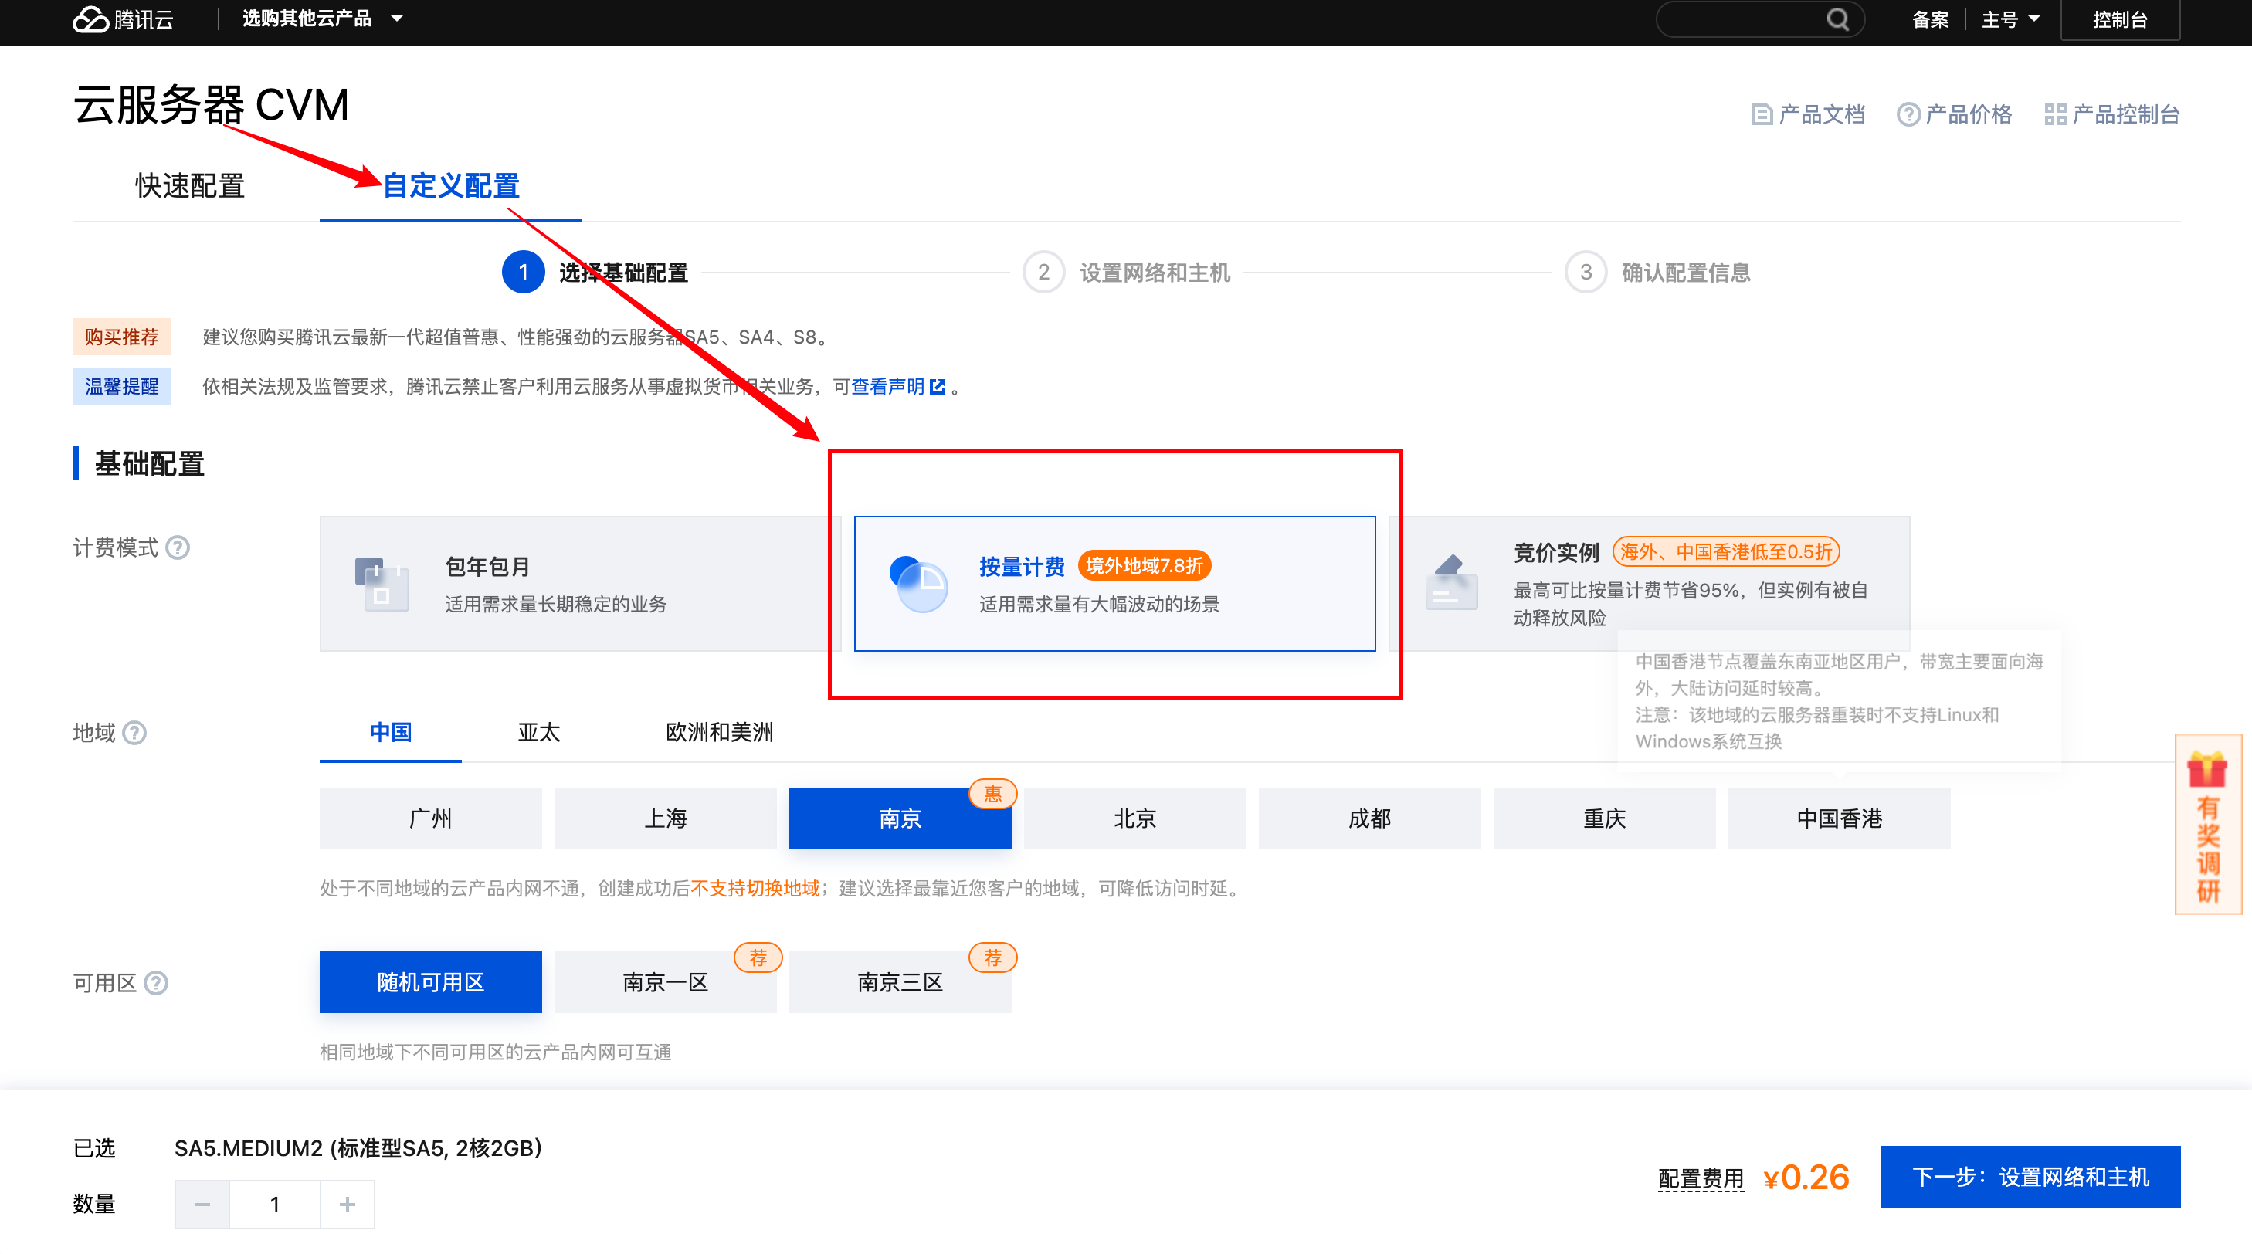
Task: Increase quantity with the plus button
Action: [x=347, y=1204]
